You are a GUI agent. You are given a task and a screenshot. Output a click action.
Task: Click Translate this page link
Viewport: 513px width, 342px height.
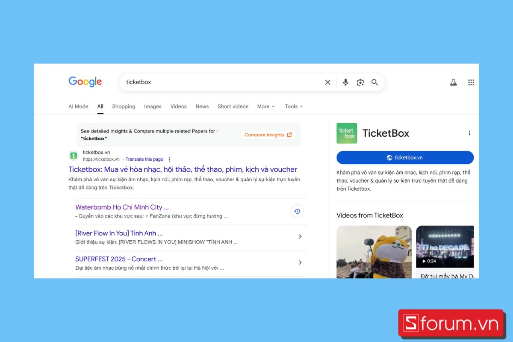click(144, 159)
